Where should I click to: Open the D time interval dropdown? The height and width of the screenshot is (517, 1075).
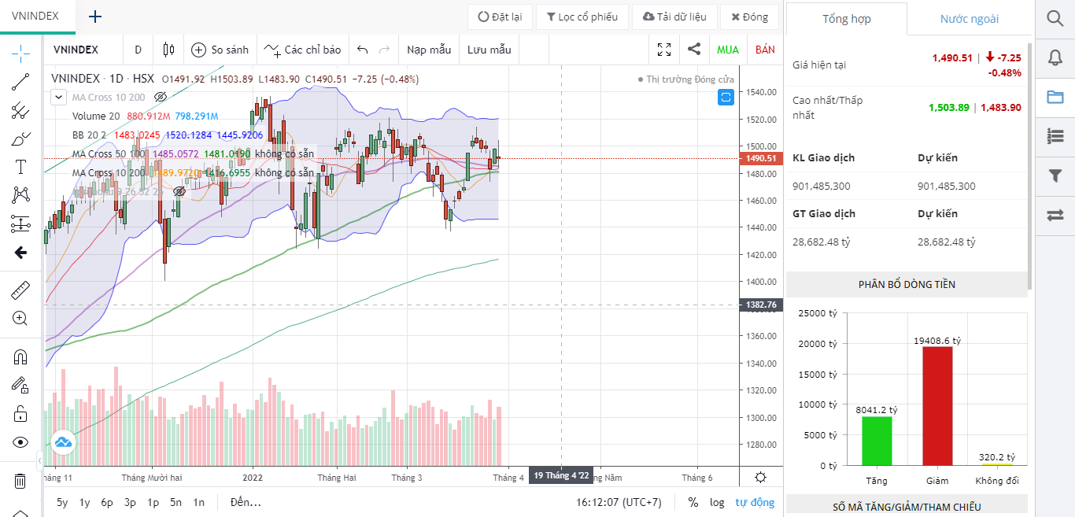pyautogui.click(x=138, y=50)
